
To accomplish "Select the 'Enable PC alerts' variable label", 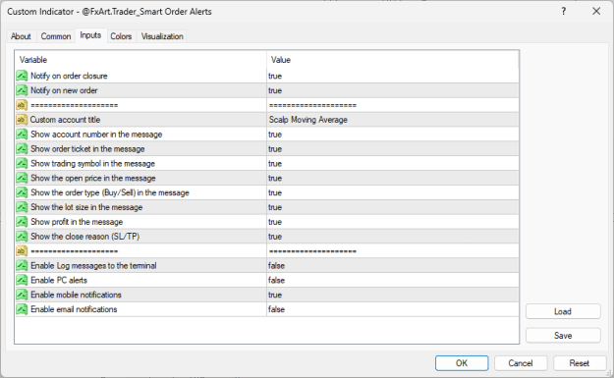I will (x=59, y=280).
